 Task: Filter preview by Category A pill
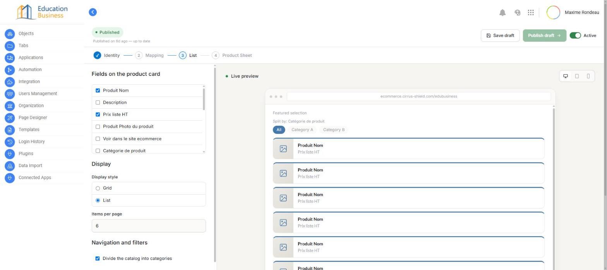click(302, 130)
